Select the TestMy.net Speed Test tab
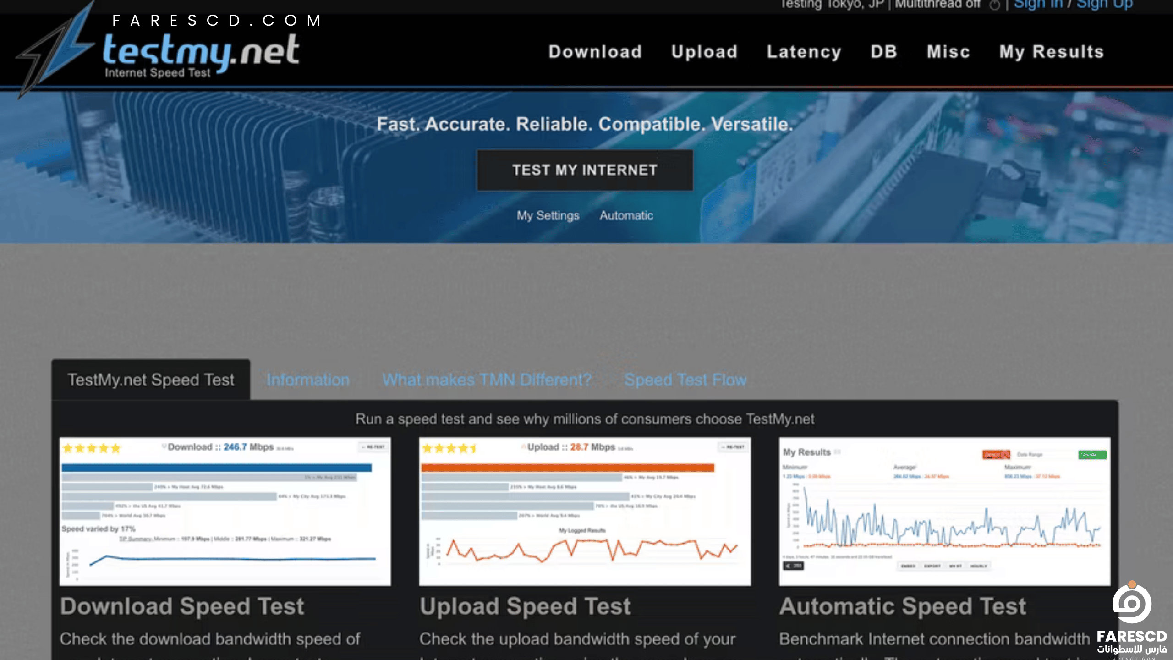Viewport: 1173px width, 660px height. (x=151, y=379)
